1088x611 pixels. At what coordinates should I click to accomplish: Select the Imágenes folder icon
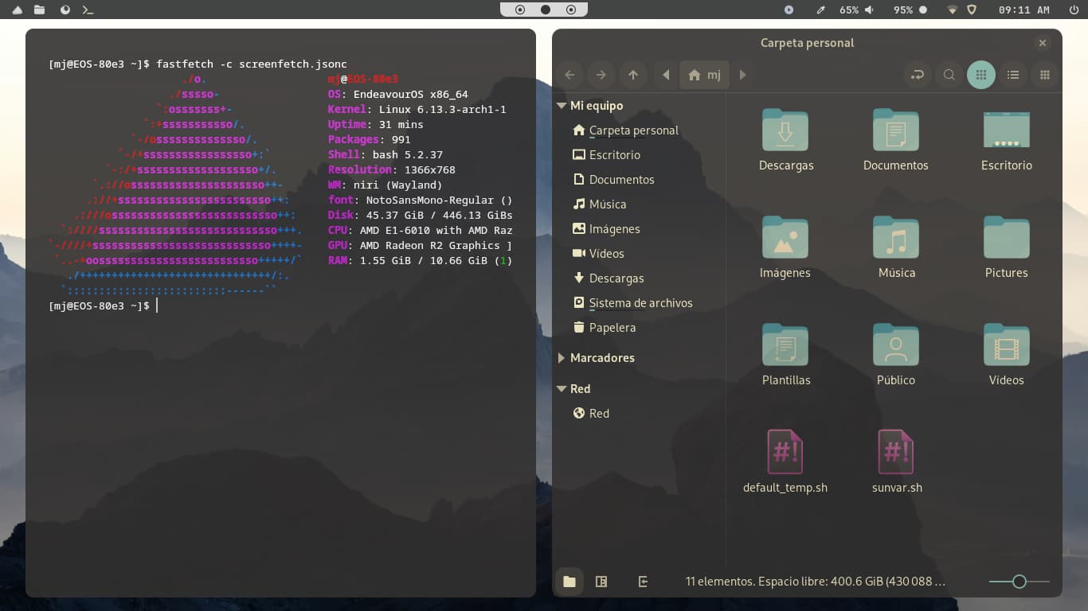pos(785,237)
